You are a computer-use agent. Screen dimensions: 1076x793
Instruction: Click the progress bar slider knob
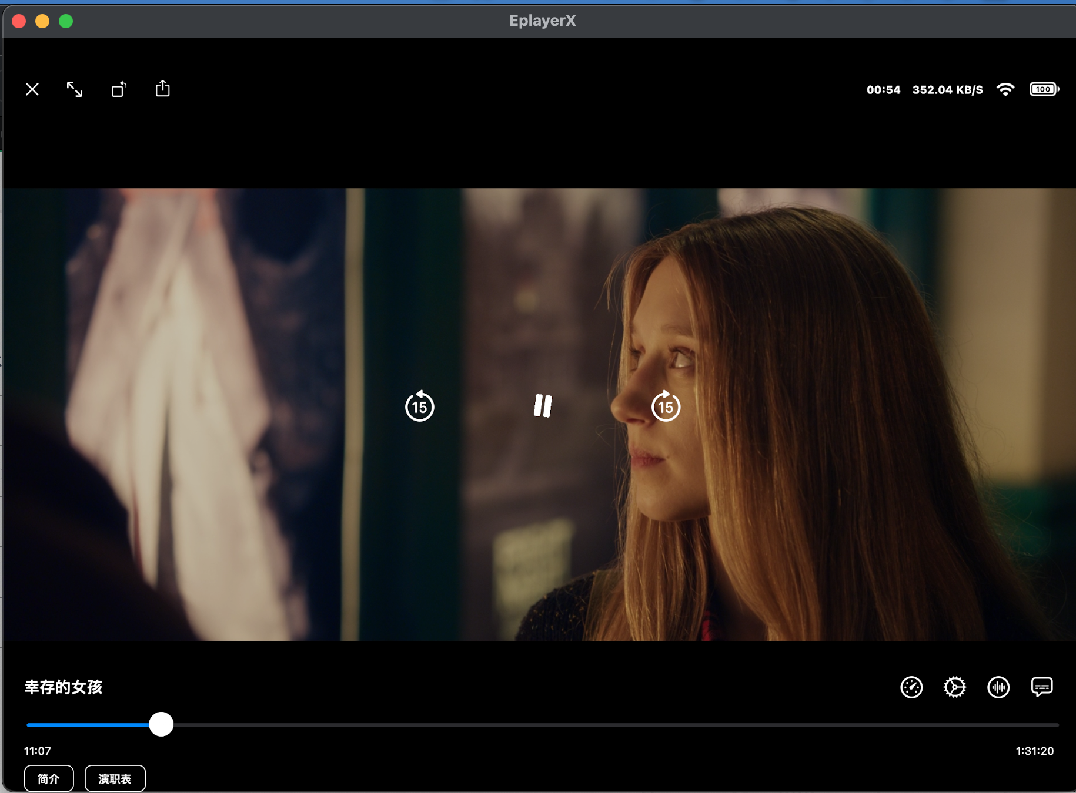coord(161,724)
